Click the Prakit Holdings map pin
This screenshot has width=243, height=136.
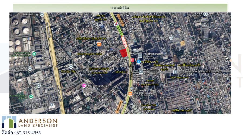click(42, 15)
